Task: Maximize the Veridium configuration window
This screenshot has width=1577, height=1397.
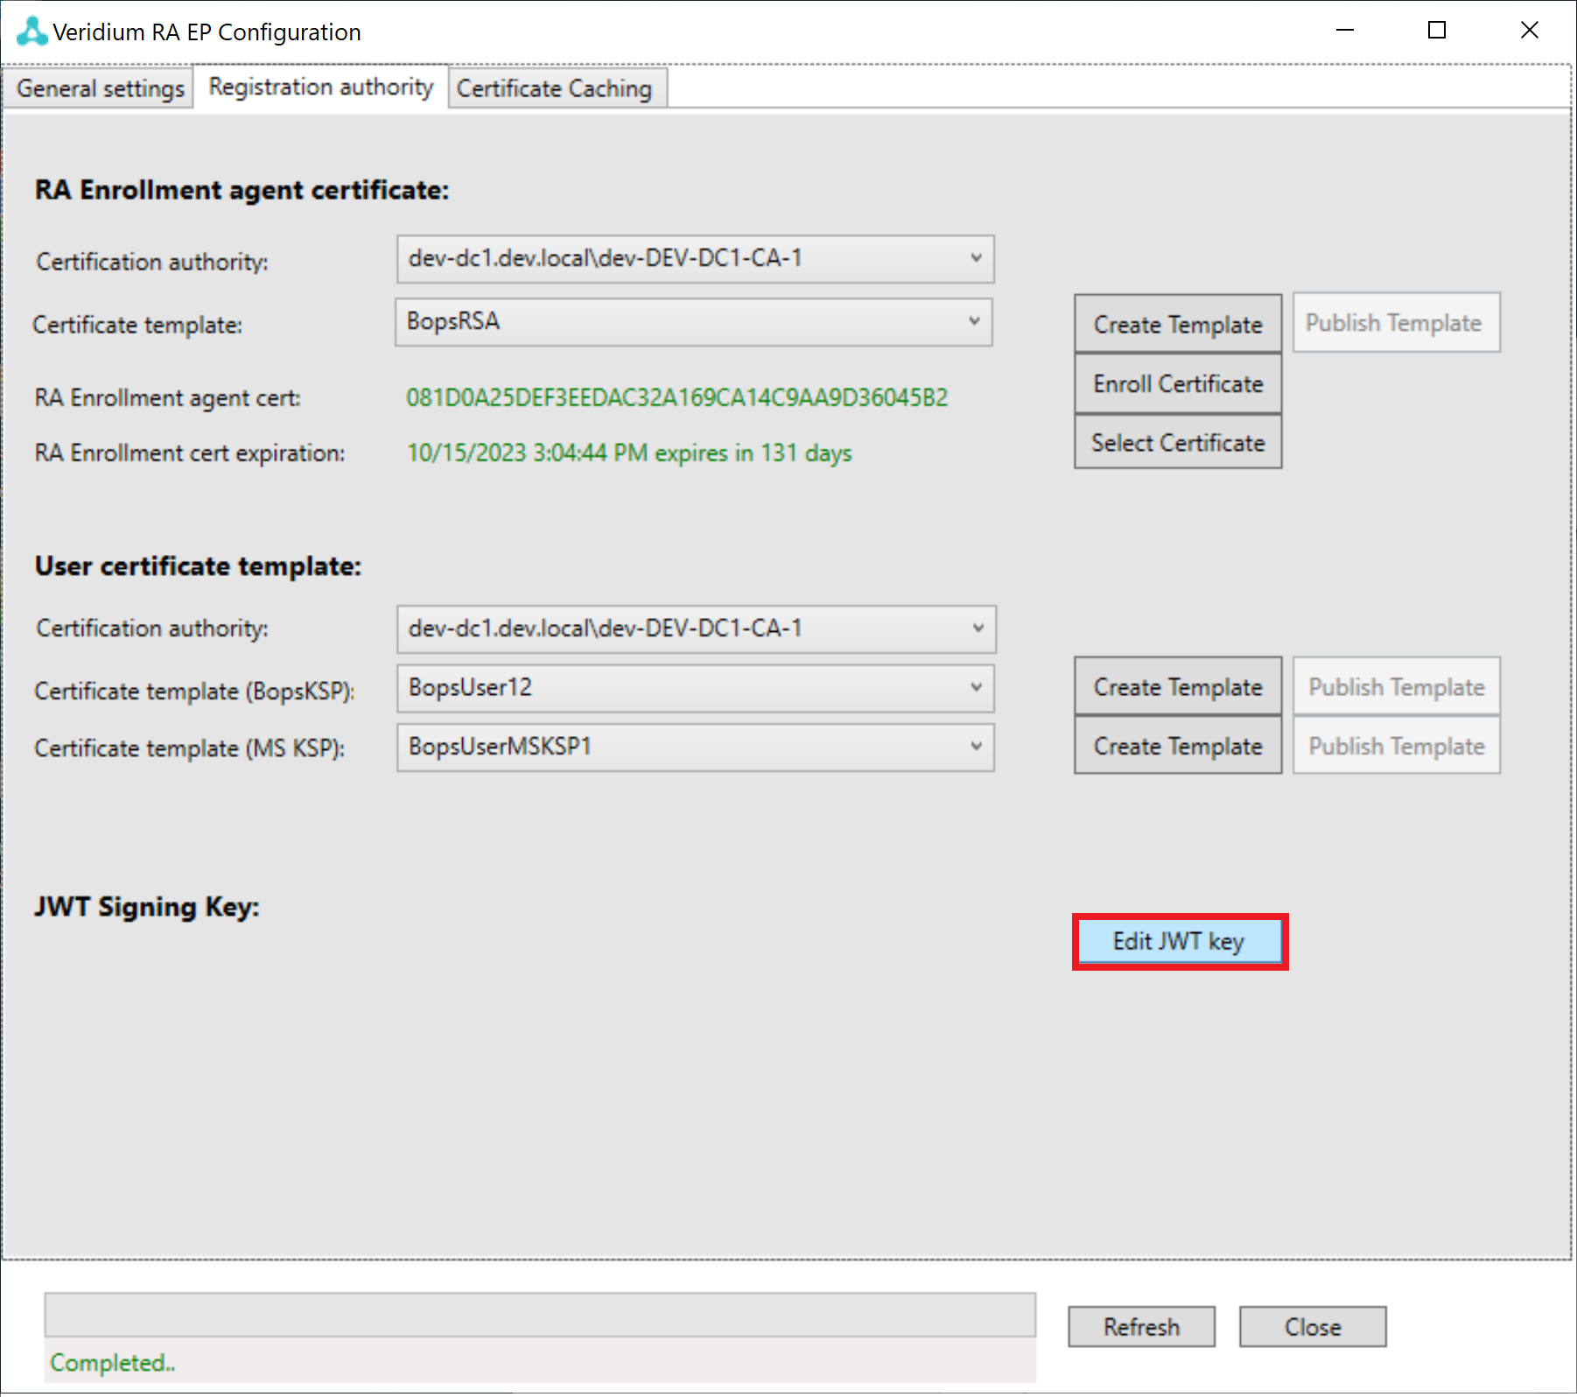Action: click(x=1436, y=31)
